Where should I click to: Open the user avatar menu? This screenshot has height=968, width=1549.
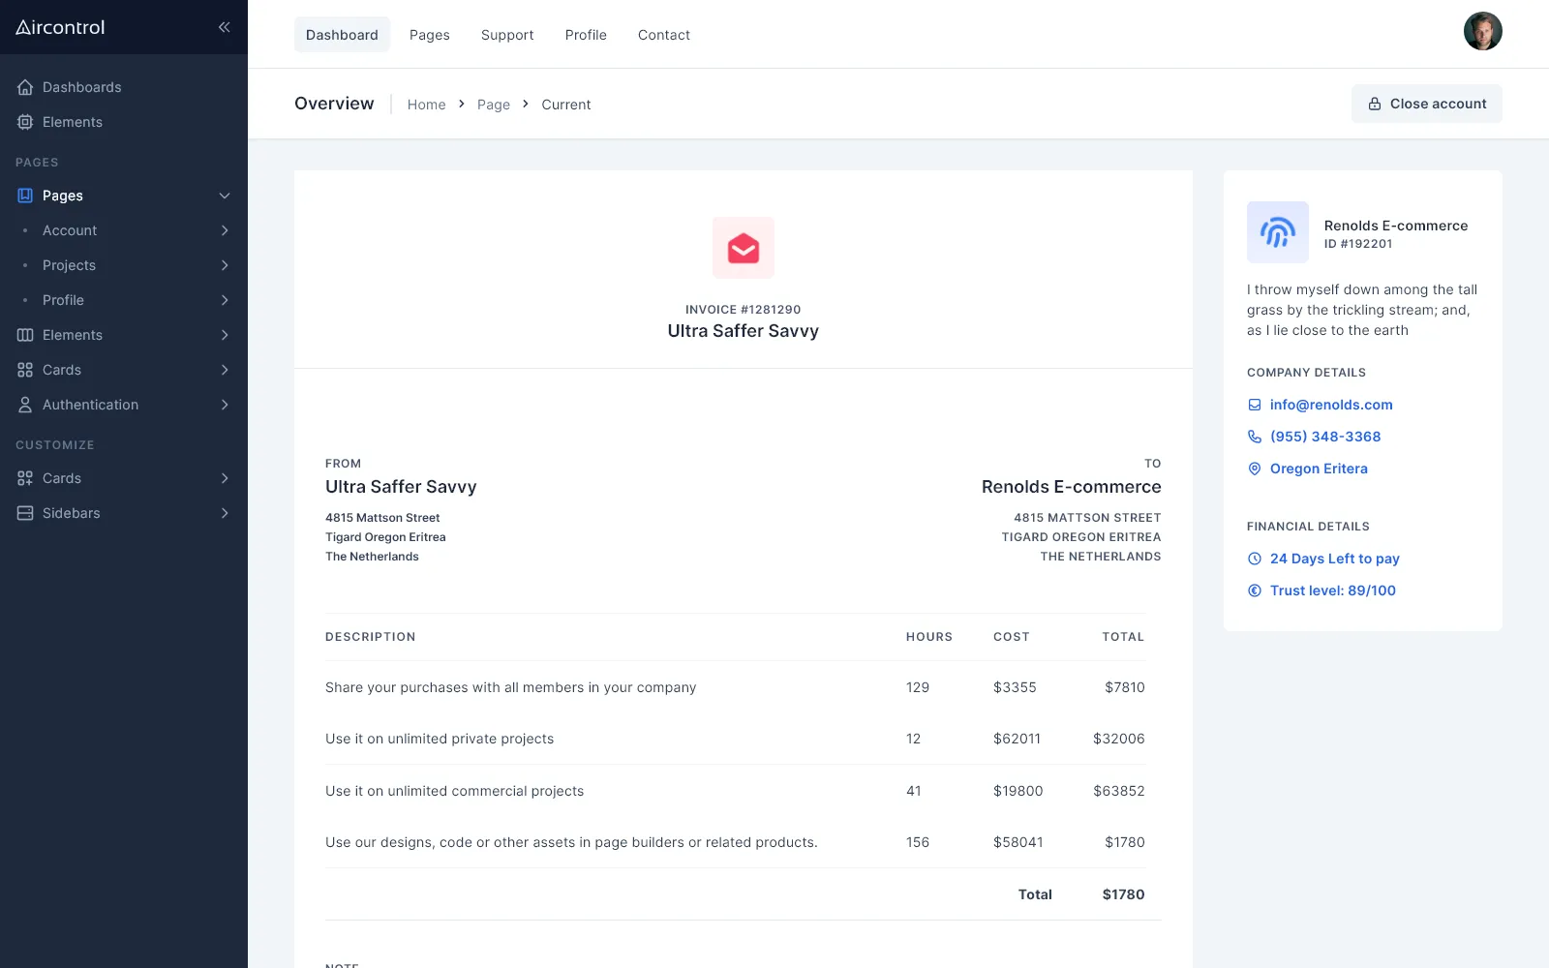pyautogui.click(x=1483, y=31)
